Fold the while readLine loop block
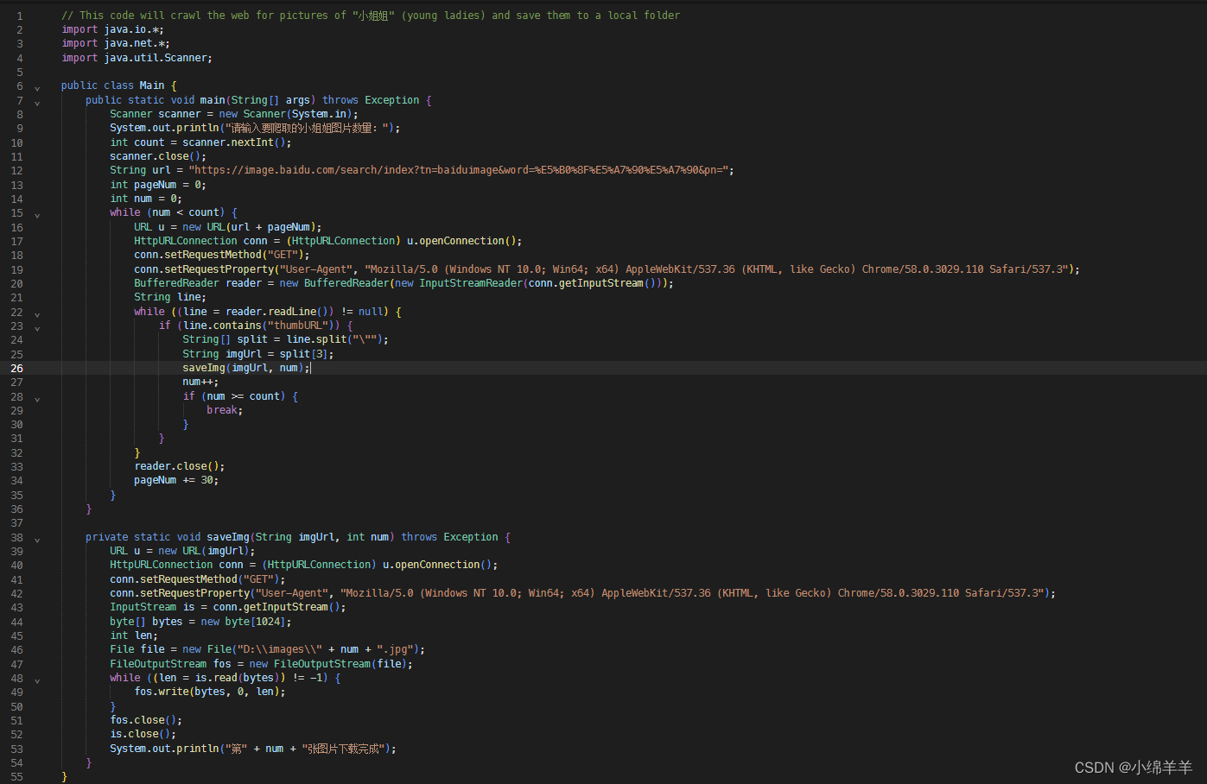 tap(37, 314)
